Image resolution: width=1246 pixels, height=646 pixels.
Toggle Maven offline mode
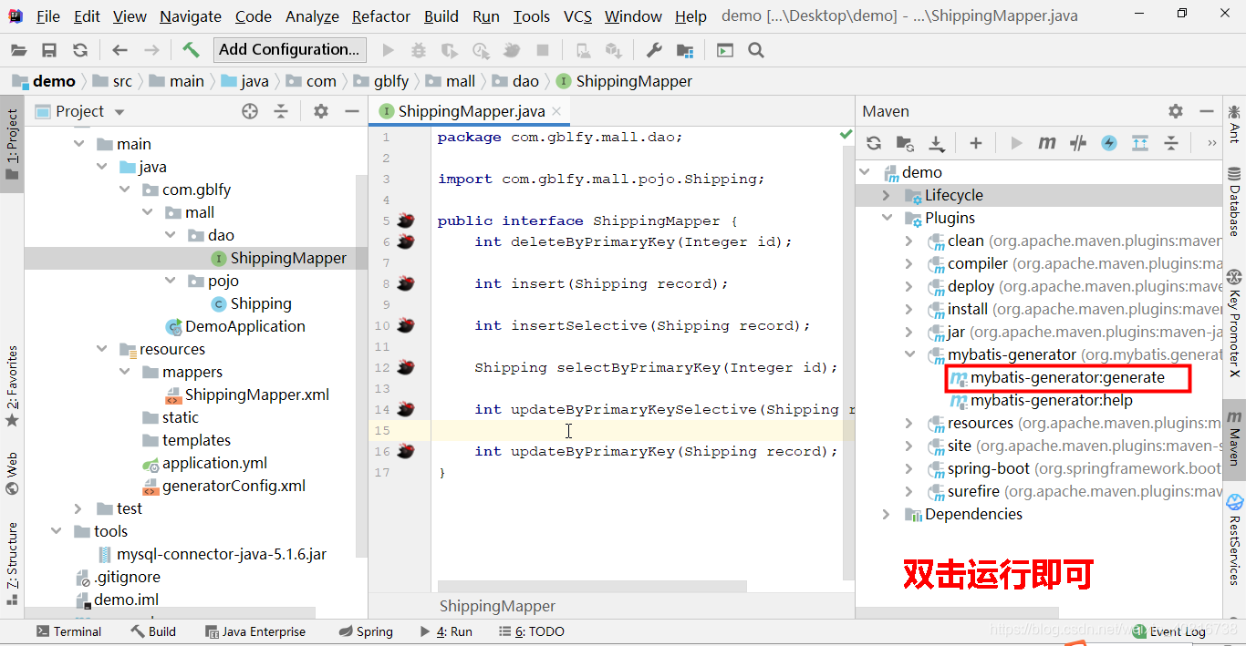tap(1078, 143)
